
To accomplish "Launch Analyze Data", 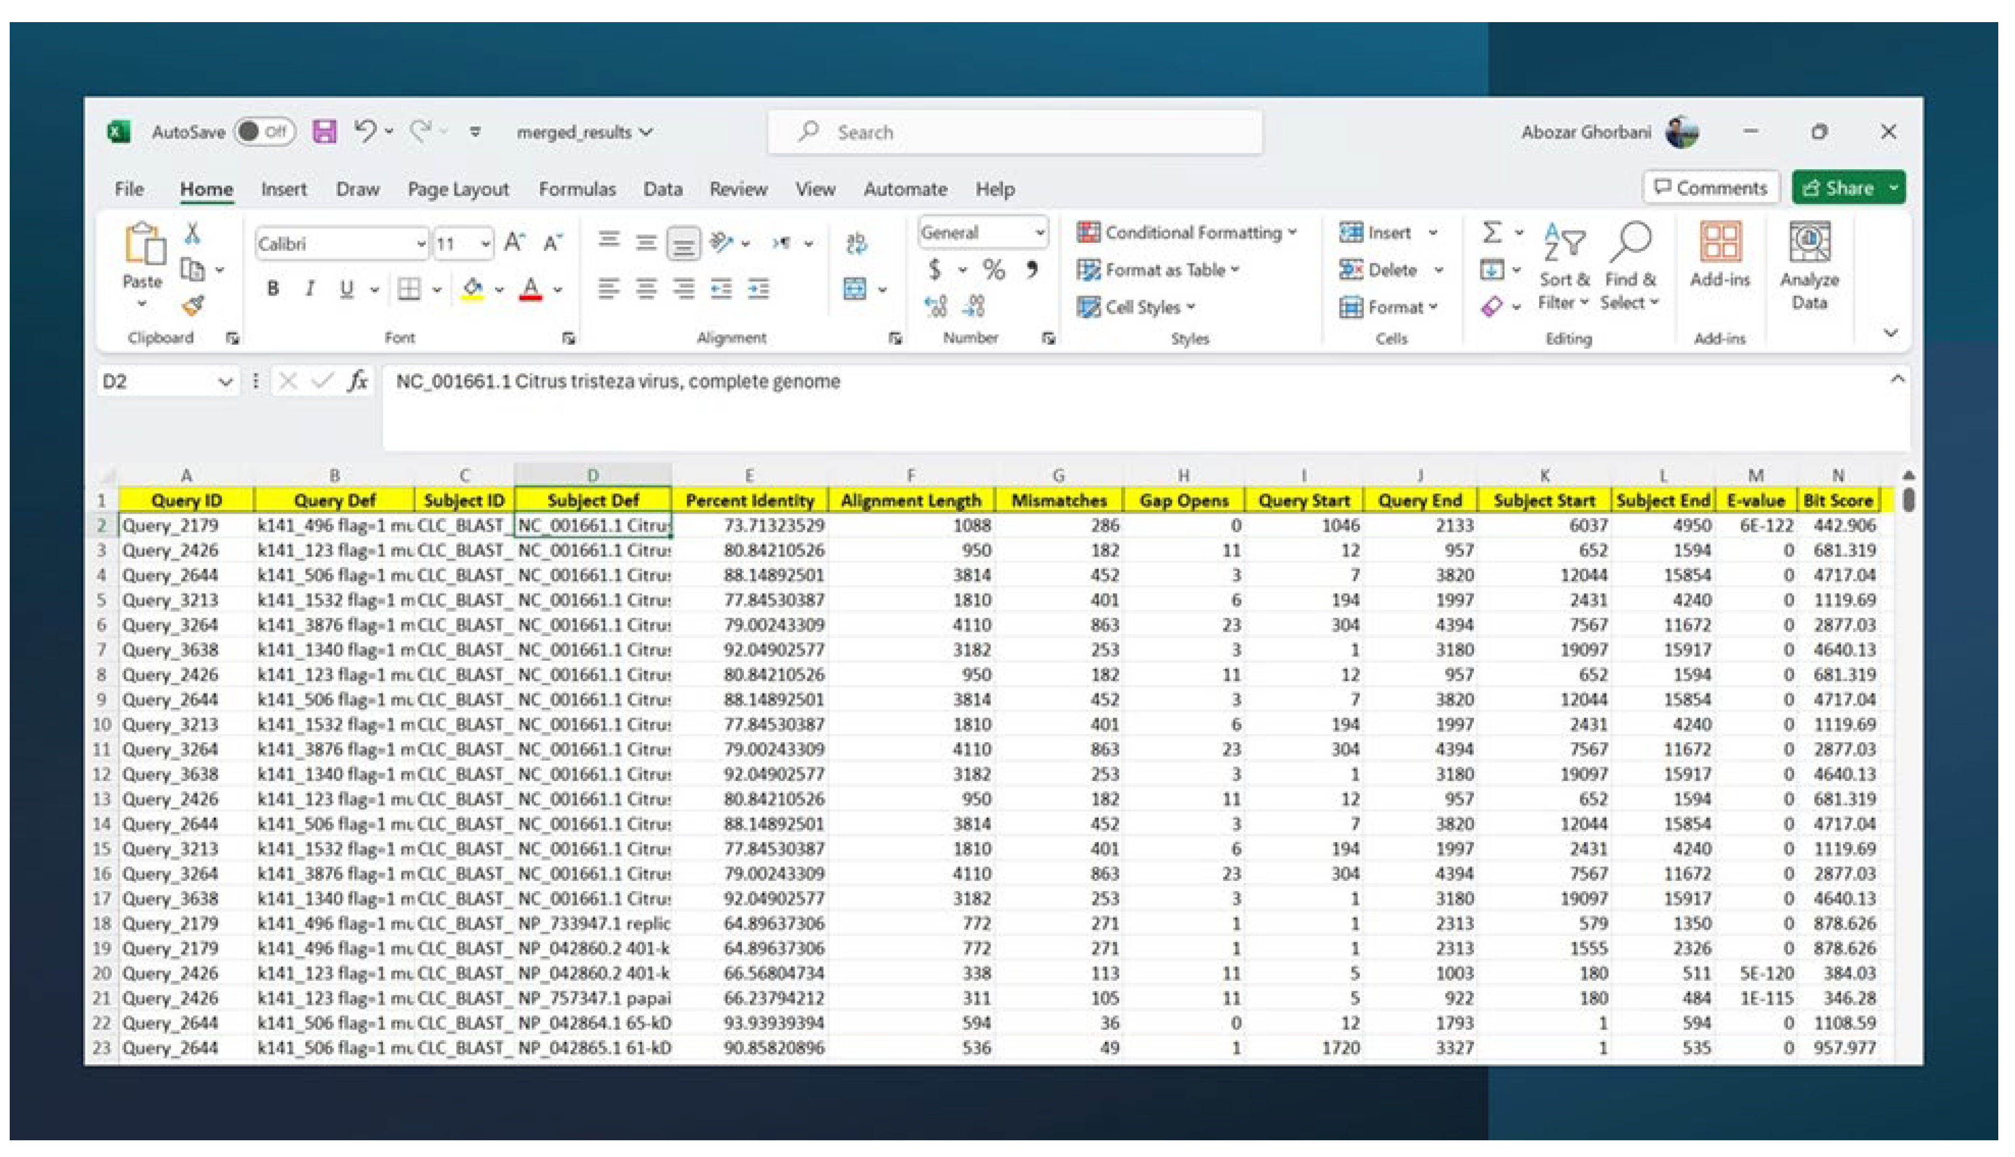I will pyautogui.click(x=1809, y=262).
